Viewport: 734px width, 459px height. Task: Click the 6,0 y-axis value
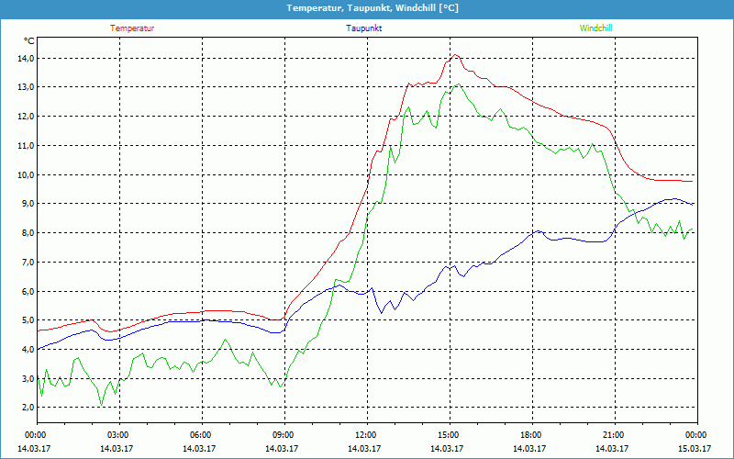pyautogui.click(x=28, y=291)
